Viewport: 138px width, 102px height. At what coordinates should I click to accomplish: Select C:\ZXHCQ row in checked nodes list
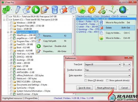87,32
